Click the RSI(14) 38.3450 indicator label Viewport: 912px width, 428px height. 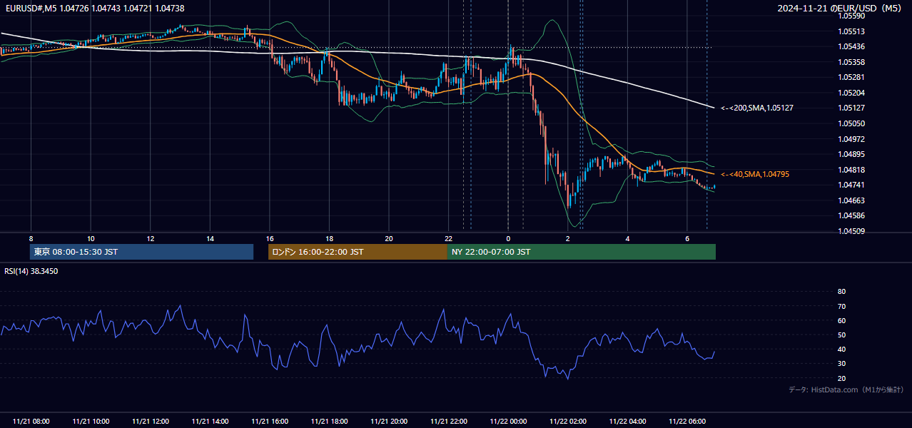point(31,271)
